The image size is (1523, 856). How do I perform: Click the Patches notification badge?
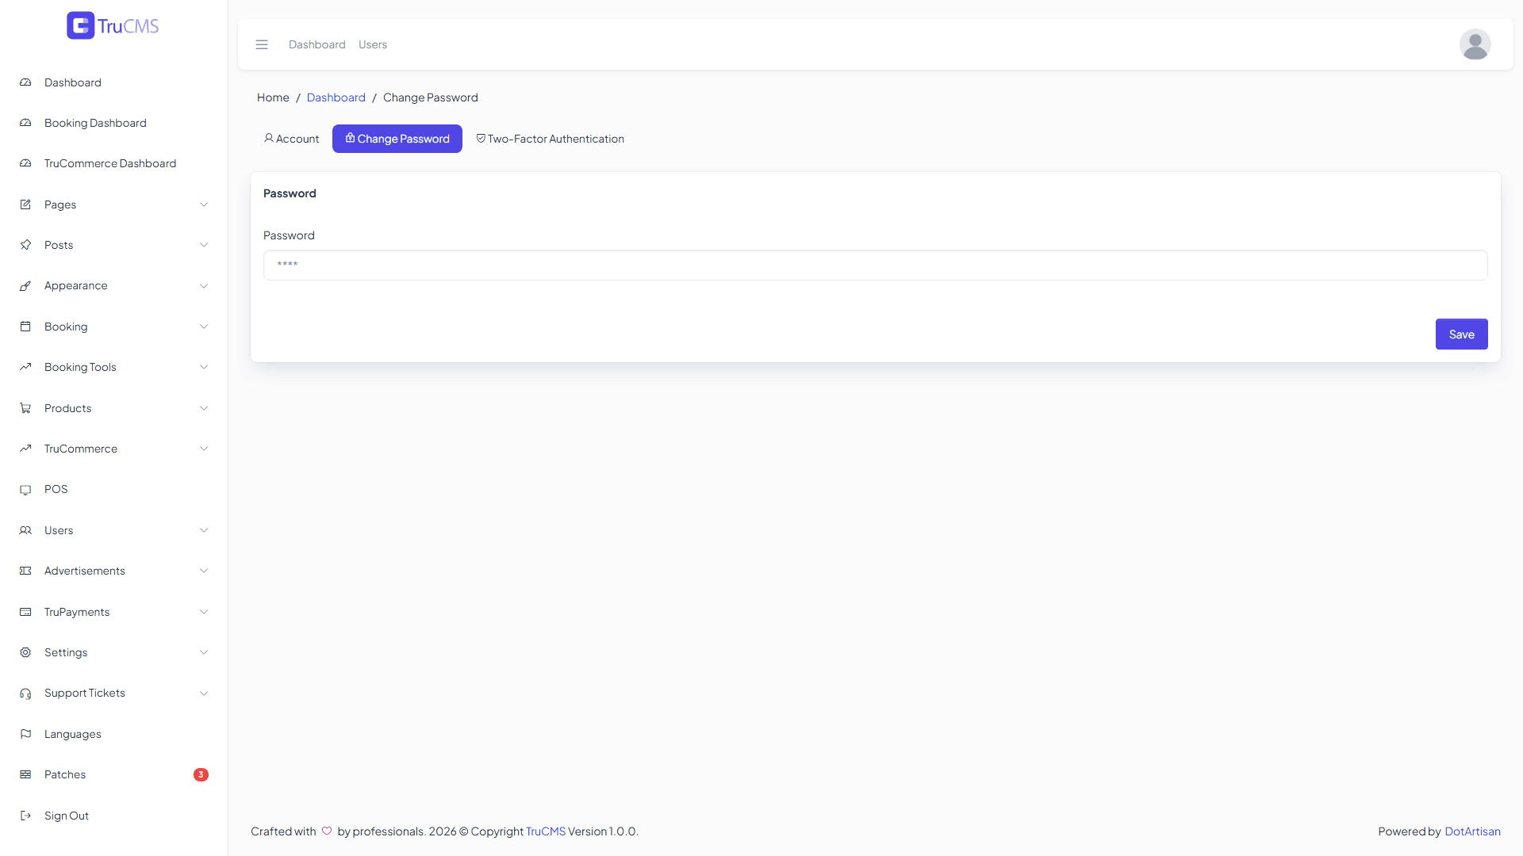[x=201, y=774]
